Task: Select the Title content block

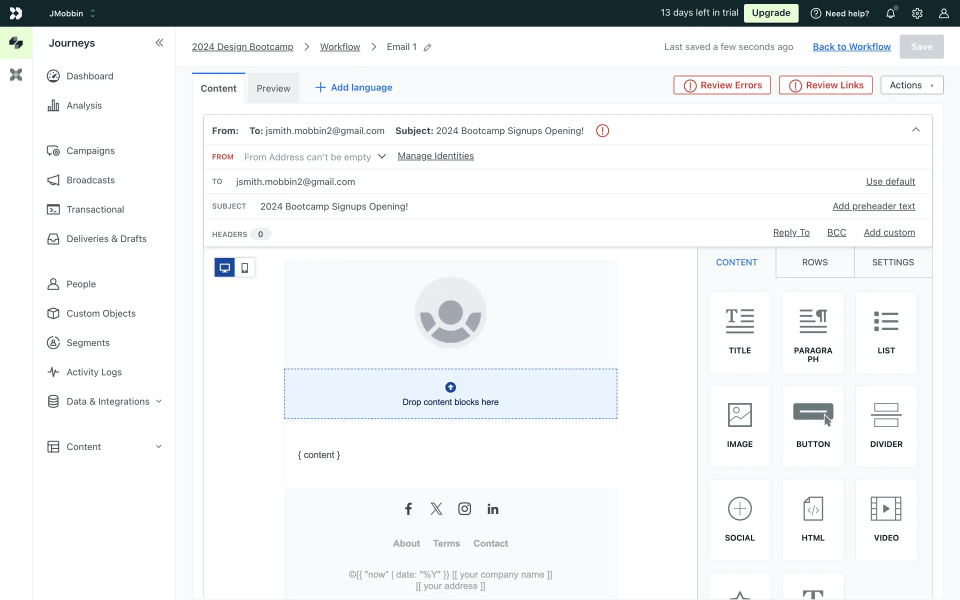Action: [739, 332]
